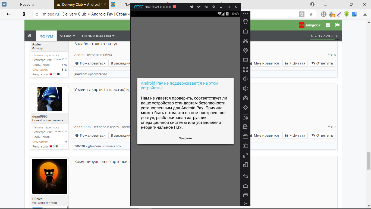
Task: Select the Delivery Club + Android Pay tab
Action: (81, 4)
